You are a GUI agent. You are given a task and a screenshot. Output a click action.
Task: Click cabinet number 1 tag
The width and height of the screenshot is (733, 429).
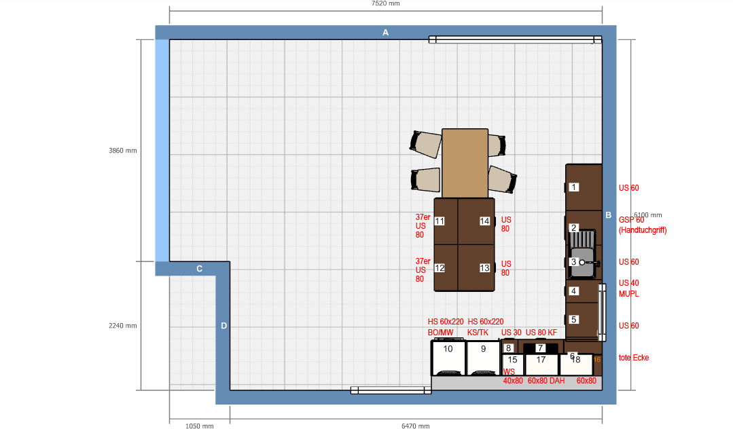click(x=574, y=187)
